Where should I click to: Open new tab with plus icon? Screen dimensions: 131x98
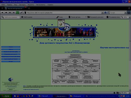(29, 8)
